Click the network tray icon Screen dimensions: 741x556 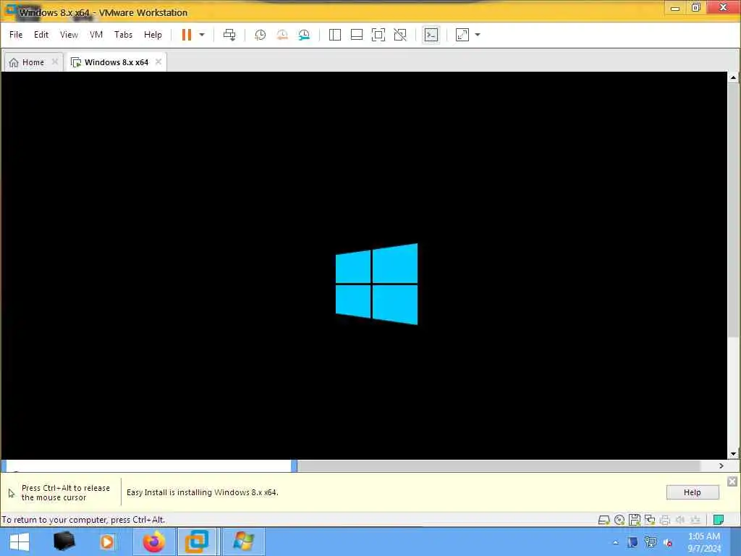[x=651, y=542]
